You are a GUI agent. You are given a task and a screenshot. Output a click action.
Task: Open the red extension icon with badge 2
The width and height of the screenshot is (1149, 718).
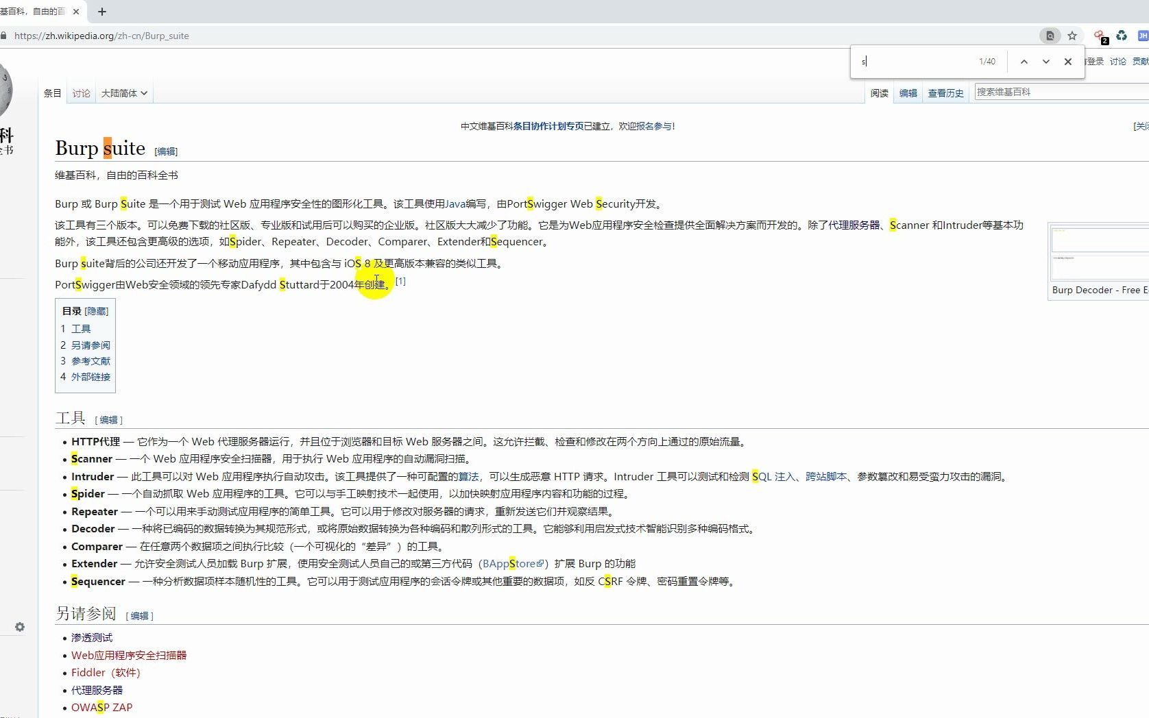tap(1100, 36)
